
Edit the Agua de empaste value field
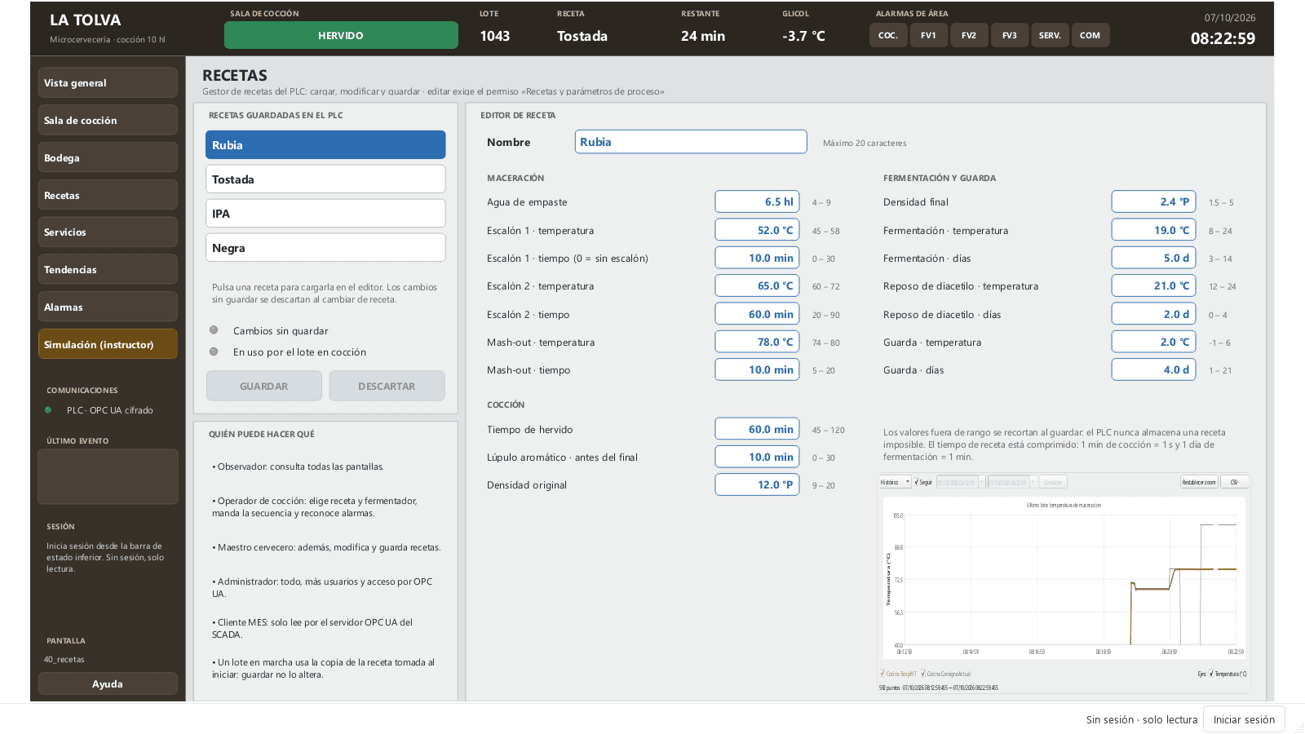click(757, 201)
